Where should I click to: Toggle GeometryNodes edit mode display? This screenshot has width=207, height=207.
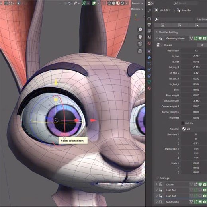pos(196,39)
